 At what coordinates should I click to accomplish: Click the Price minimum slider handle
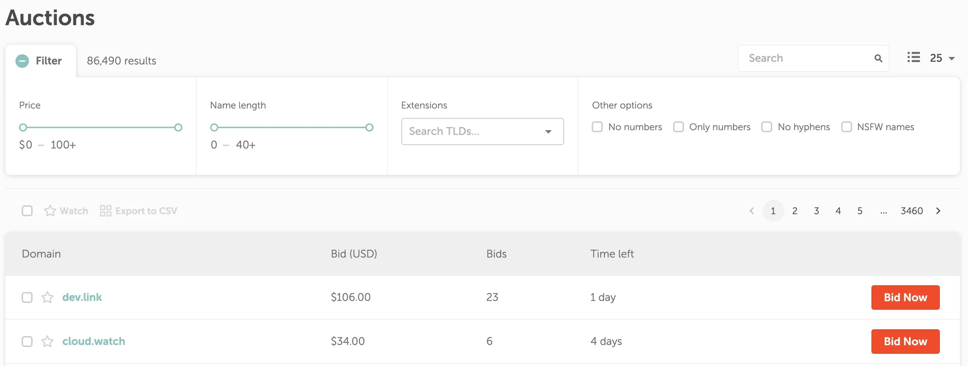(x=23, y=127)
